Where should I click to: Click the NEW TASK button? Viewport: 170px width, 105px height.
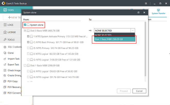coord(12,17)
